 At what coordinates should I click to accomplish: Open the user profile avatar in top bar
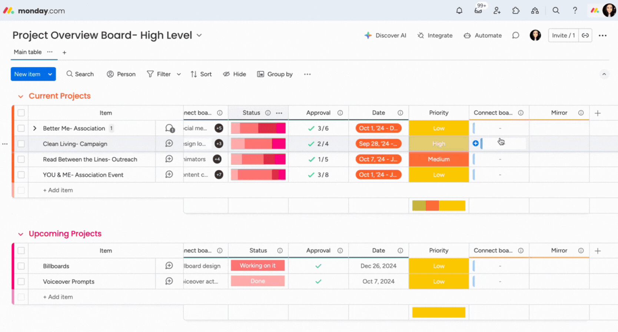[x=609, y=10]
